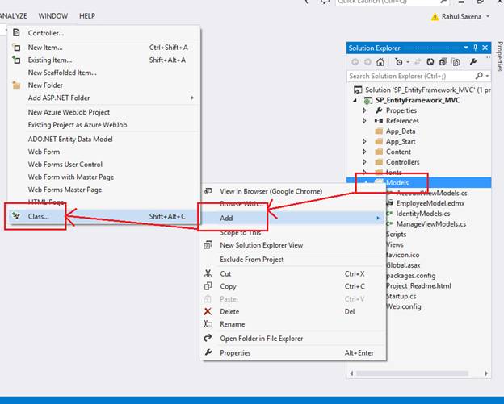Choose New Azure WebJob Project

69,112
